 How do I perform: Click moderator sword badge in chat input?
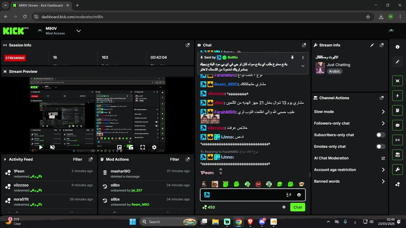(x=207, y=195)
